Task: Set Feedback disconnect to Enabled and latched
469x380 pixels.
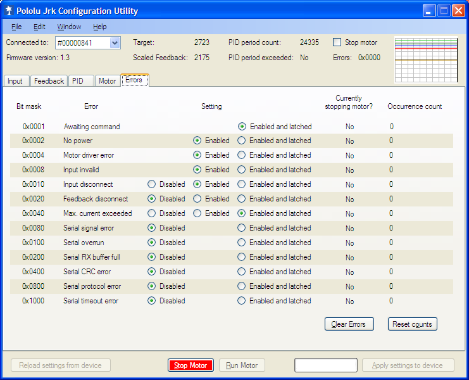Action: point(241,199)
